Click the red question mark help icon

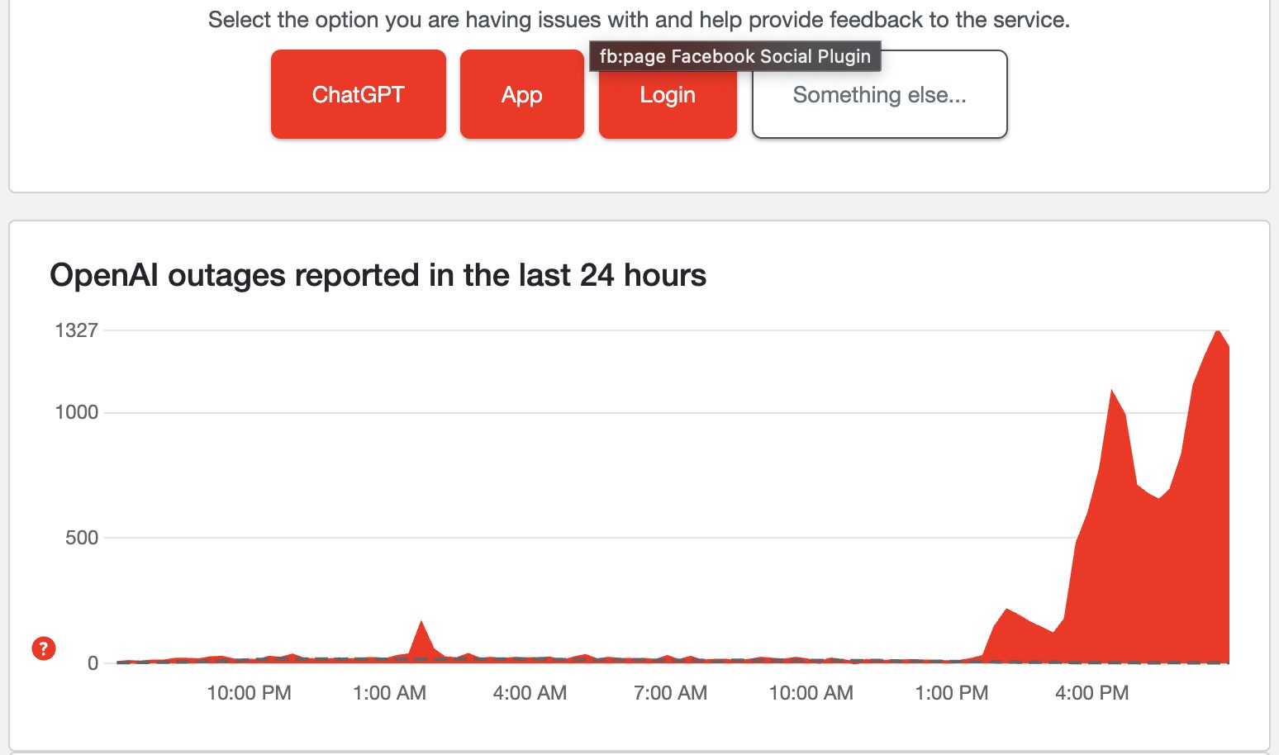point(44,648)
